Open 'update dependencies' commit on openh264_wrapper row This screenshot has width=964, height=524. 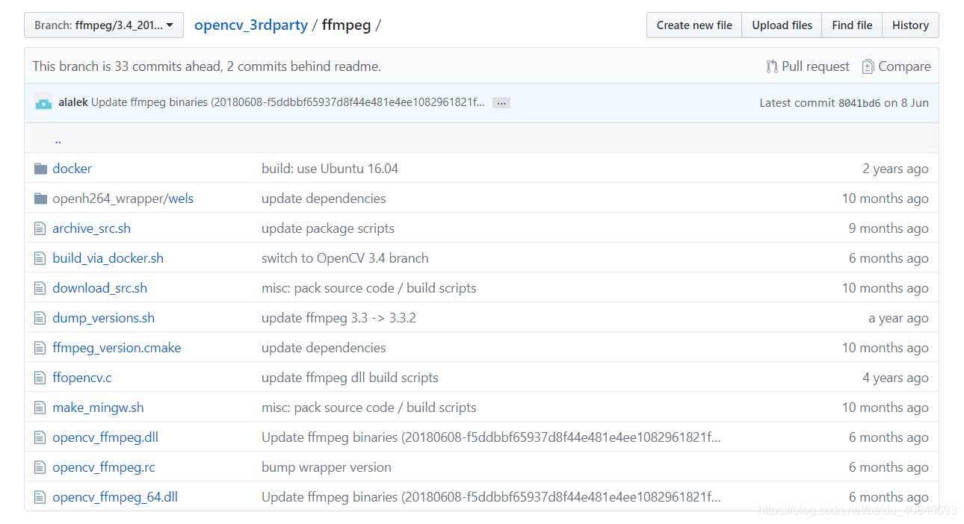pos(324,199)
